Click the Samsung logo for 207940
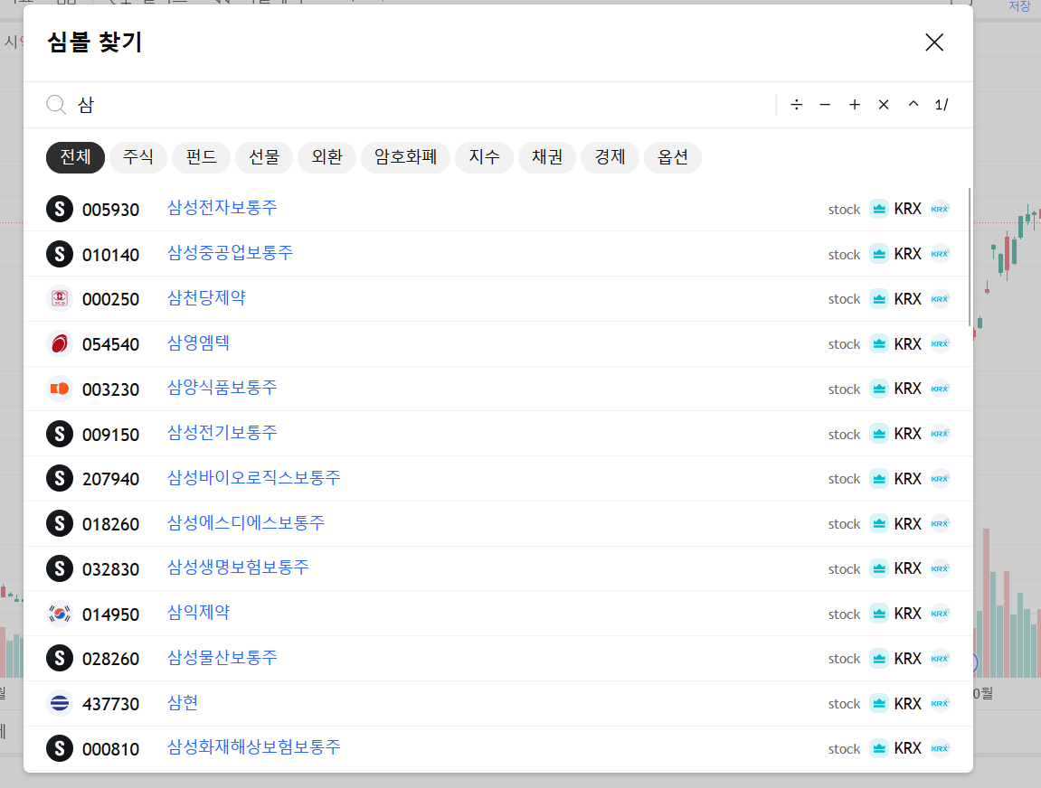Viewport: 1041px width, 788px height. pyautogui.click(x=59, y=478)
